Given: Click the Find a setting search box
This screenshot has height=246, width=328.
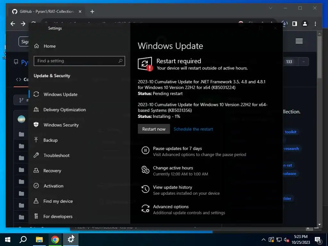Looking at the screenshot, I should (79, 61).
